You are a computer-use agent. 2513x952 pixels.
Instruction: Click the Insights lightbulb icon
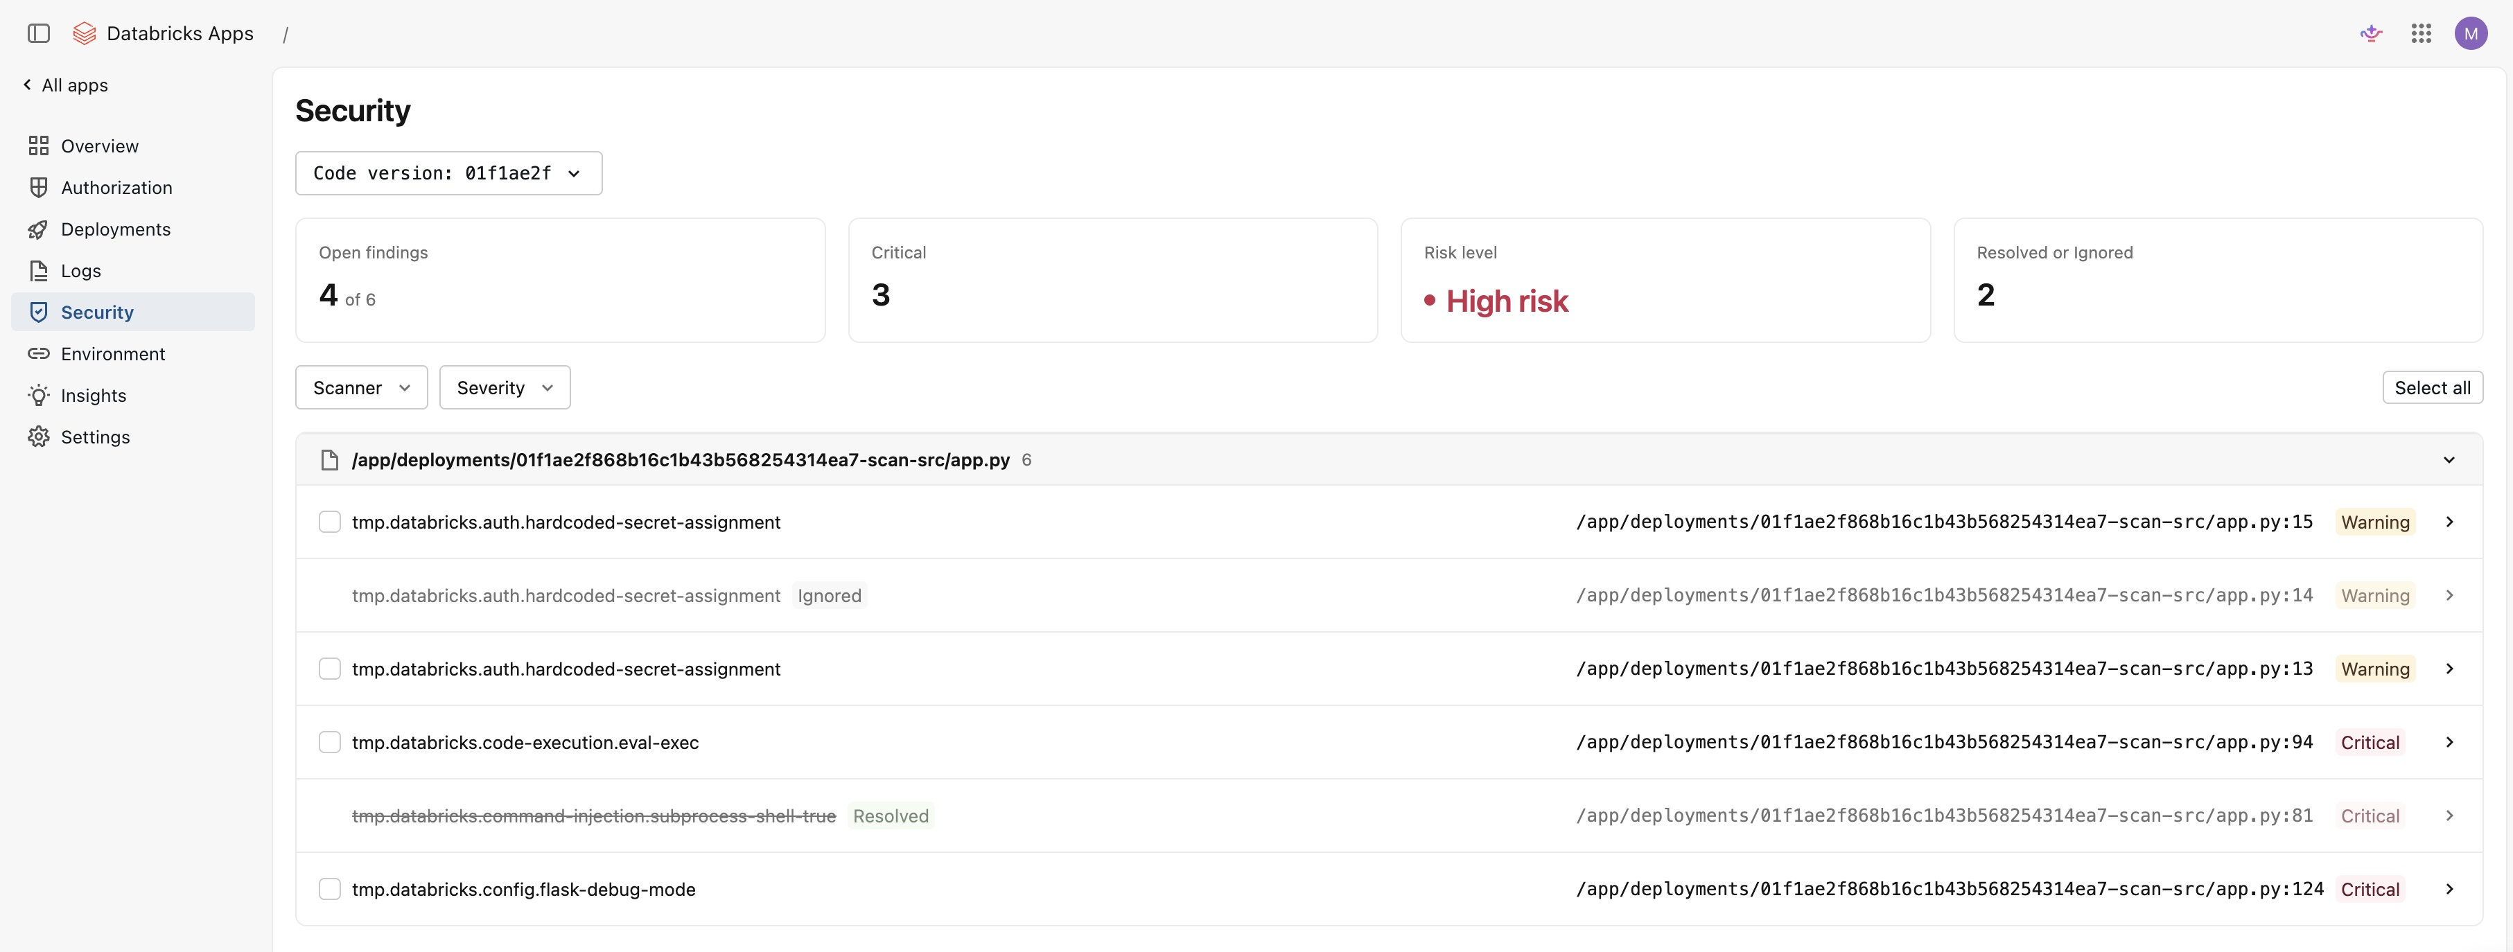point(39,395)
